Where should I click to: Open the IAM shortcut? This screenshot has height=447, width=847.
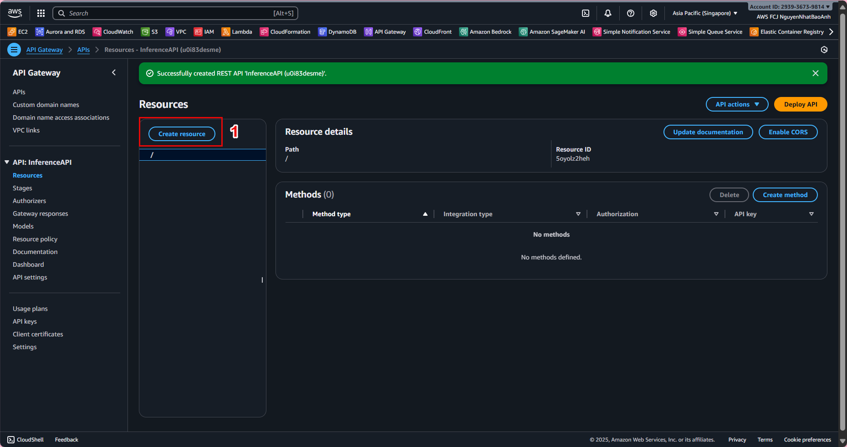click(204, 32)
